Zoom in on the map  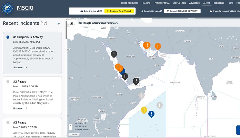(71, 125)
